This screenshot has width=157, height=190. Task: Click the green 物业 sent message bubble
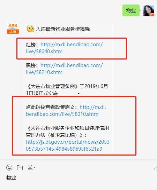131,10
